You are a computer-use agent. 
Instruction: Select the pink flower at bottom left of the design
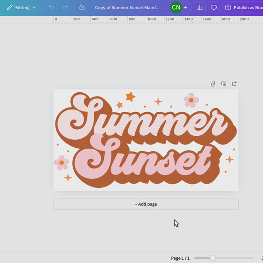coord(61,163)
